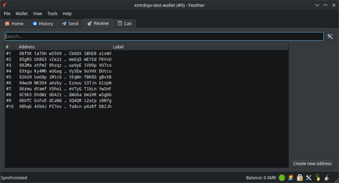Select the Receive tab
Screen dimensions: 339x183
(x=98, y=23)
